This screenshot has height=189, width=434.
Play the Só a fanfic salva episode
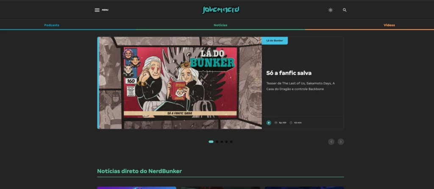point(269,123)
